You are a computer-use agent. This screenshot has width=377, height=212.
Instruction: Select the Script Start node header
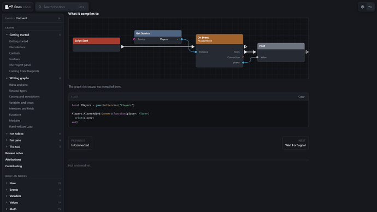tap(96, 41)
